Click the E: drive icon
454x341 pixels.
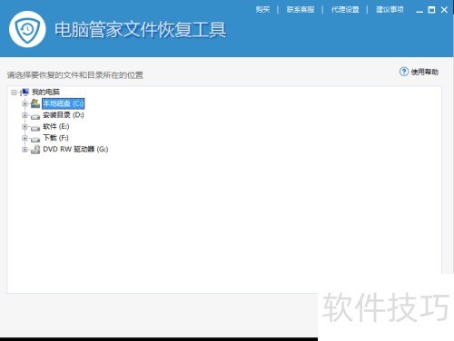point(35,128)
